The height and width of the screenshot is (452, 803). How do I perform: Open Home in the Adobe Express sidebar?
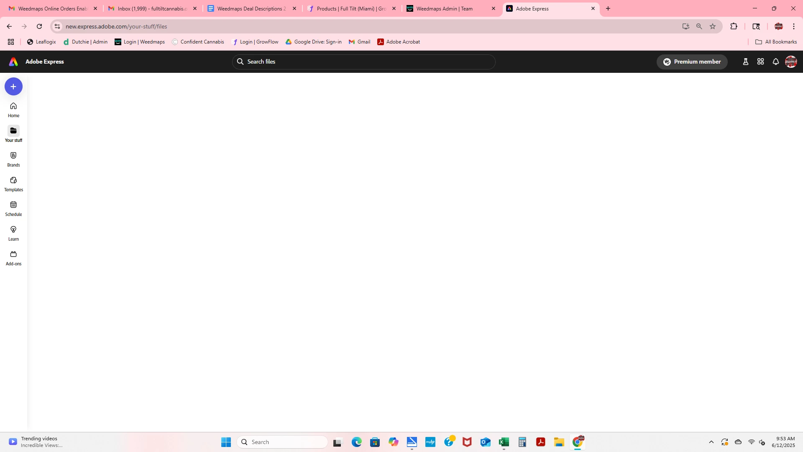pos(13,110)
